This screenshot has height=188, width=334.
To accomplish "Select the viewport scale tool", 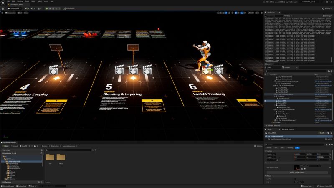I will pyautogui.click(x=226, y=13).
